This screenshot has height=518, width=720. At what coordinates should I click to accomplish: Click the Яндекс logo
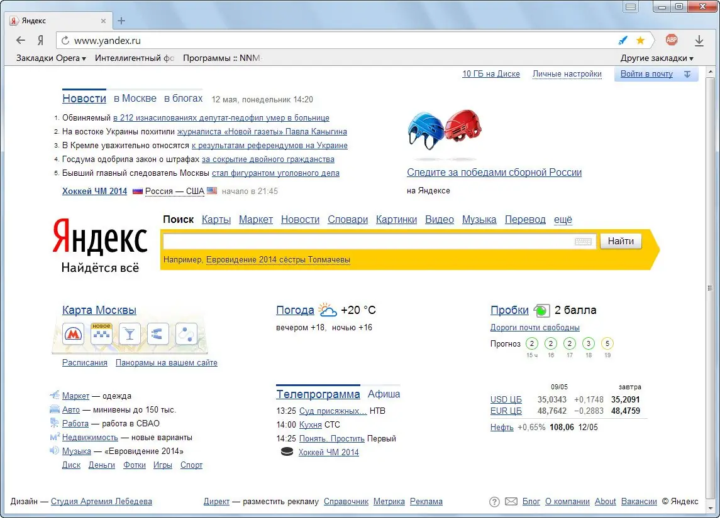point(100,237)
